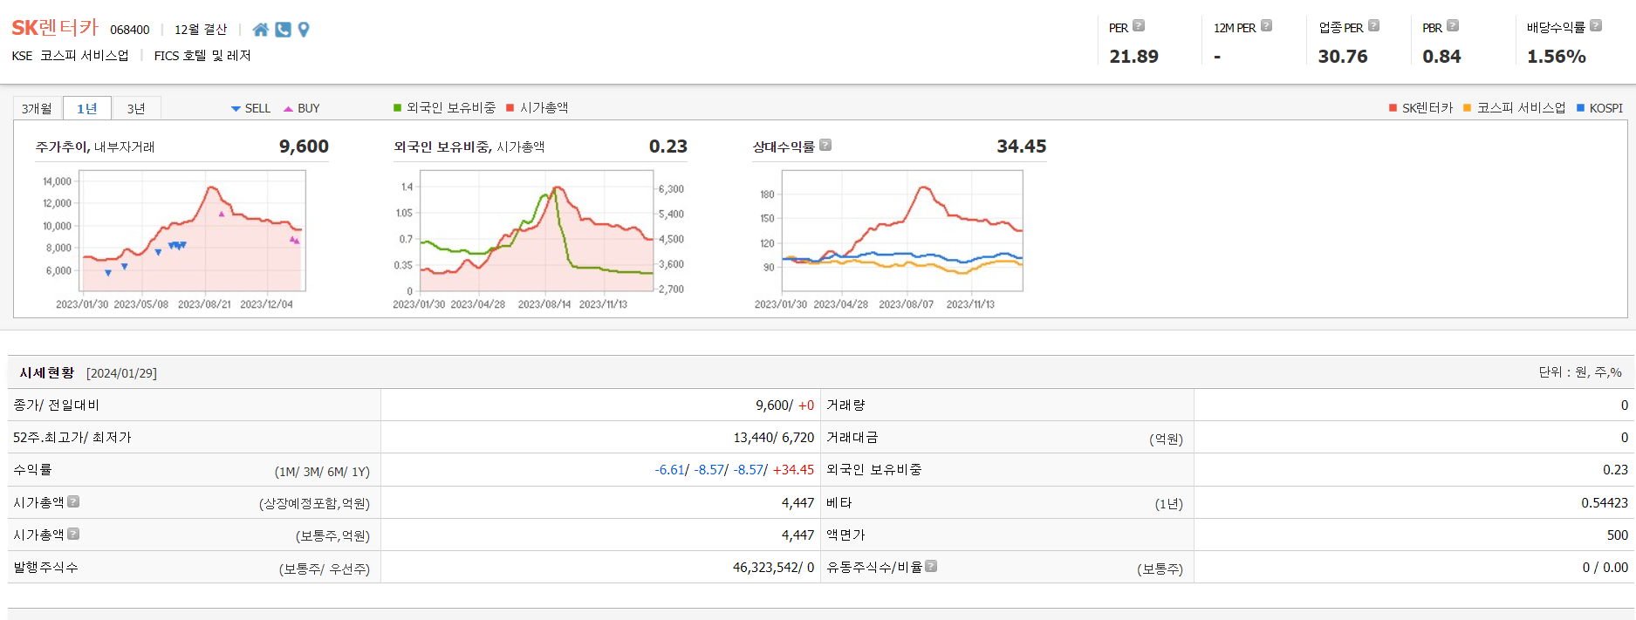The height and width of the screenshot is (620, 1636).
Task: Click the red SK렌터카 legend swatch
Action: tap(1393, 108)
